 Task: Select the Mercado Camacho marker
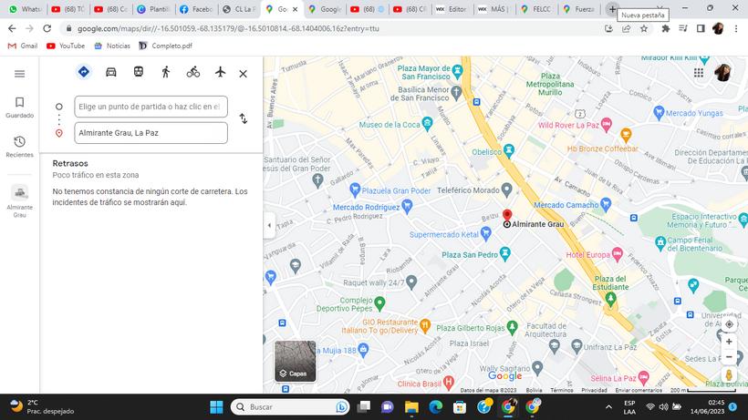pyautogui.click(x=606, y=204)
